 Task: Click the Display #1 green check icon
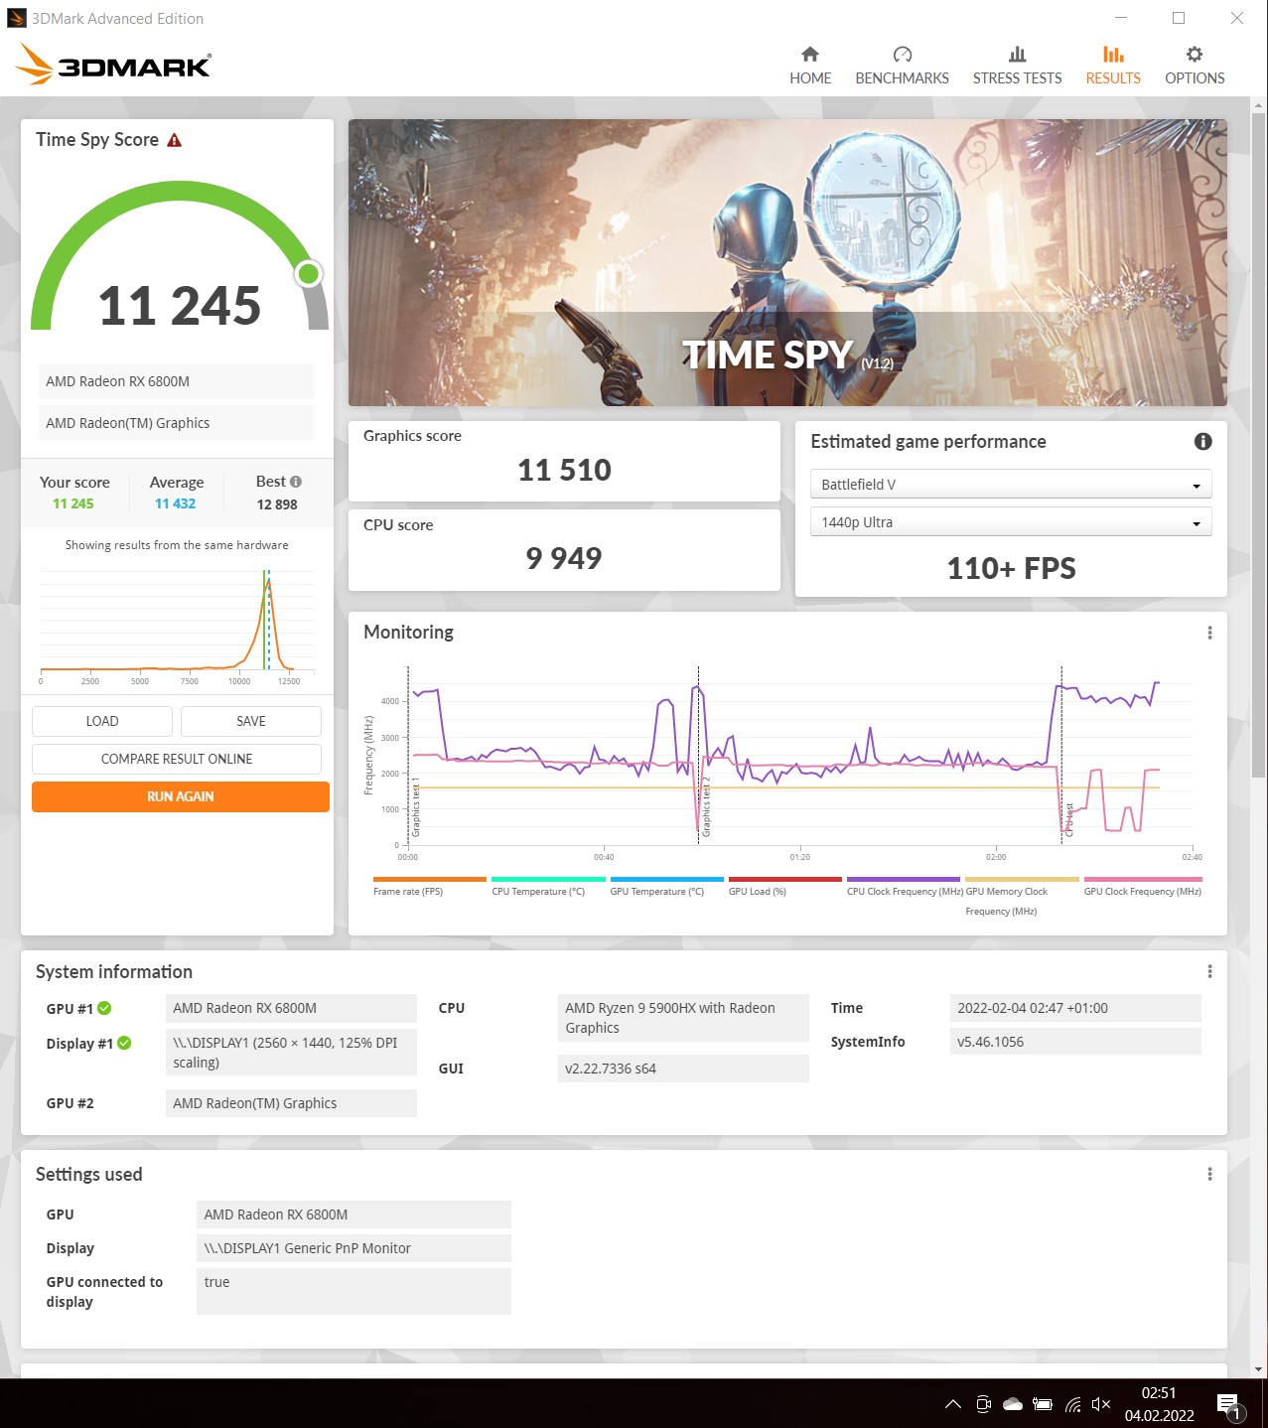pos(124,1043)
